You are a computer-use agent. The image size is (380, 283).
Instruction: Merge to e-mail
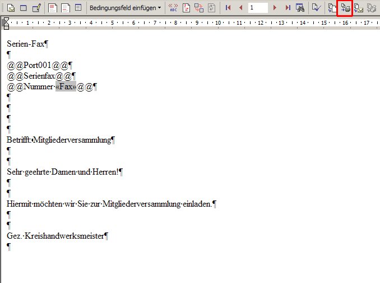coord(359,8)
